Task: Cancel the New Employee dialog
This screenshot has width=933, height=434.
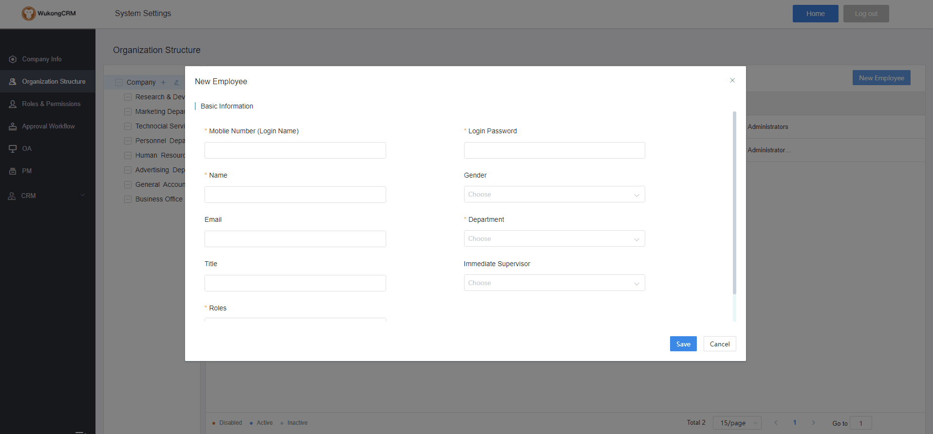Action: 720,344
